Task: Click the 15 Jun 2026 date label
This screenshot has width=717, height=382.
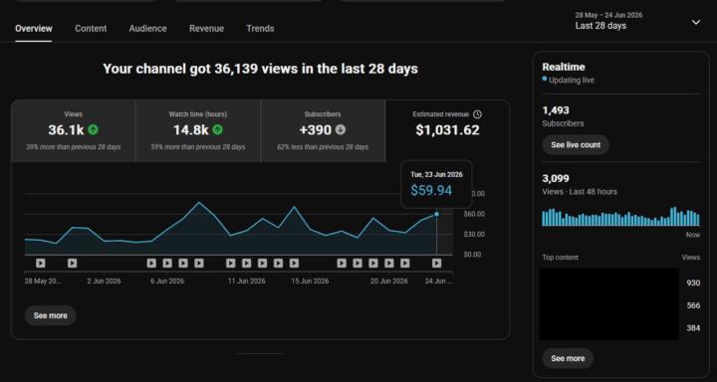Action: point(310,281)
